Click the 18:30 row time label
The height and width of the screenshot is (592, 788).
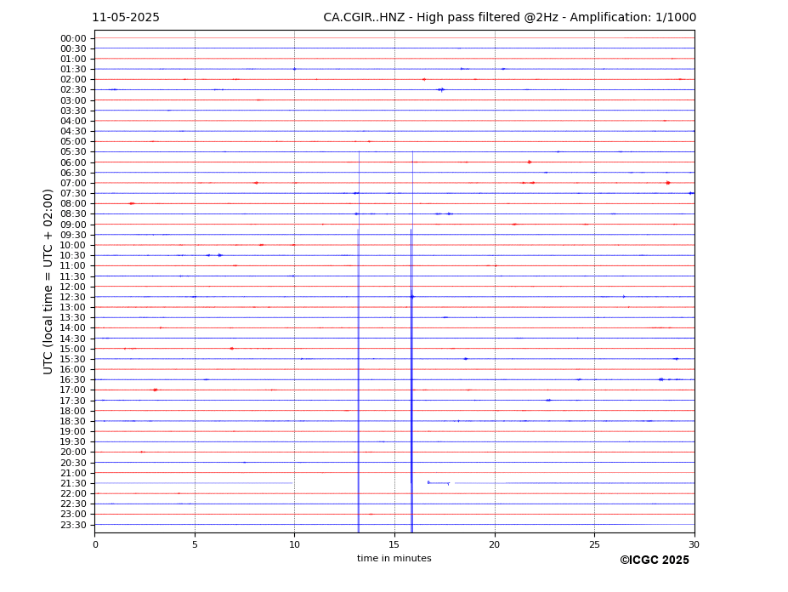[x=73, y=422]
